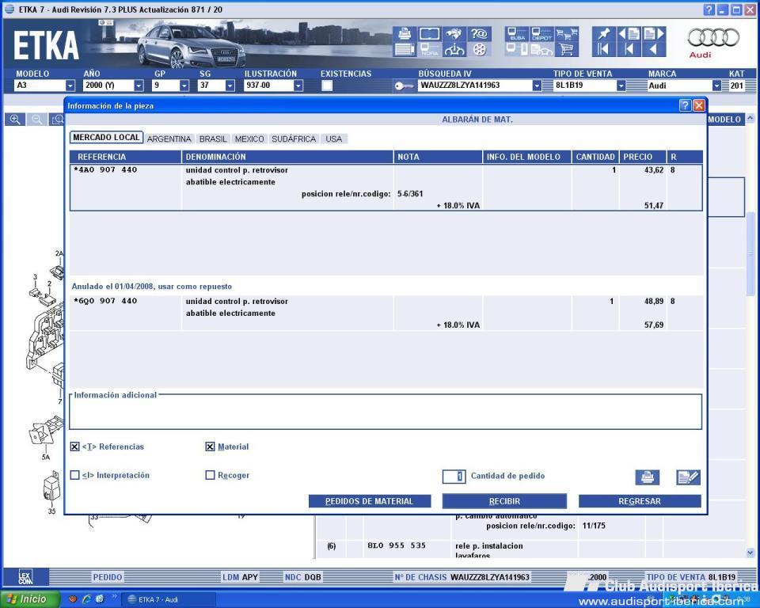Open the single shopping cart icon

[566, 49]
